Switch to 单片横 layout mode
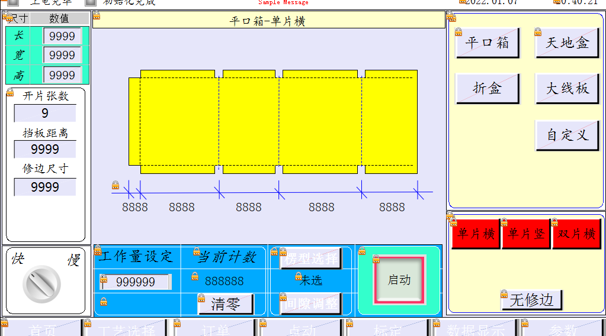 476,234
